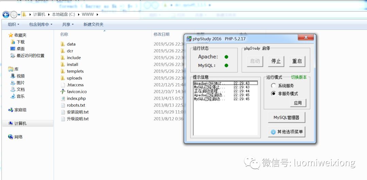Click the Apache green status indicator

[x=226, y=57]
